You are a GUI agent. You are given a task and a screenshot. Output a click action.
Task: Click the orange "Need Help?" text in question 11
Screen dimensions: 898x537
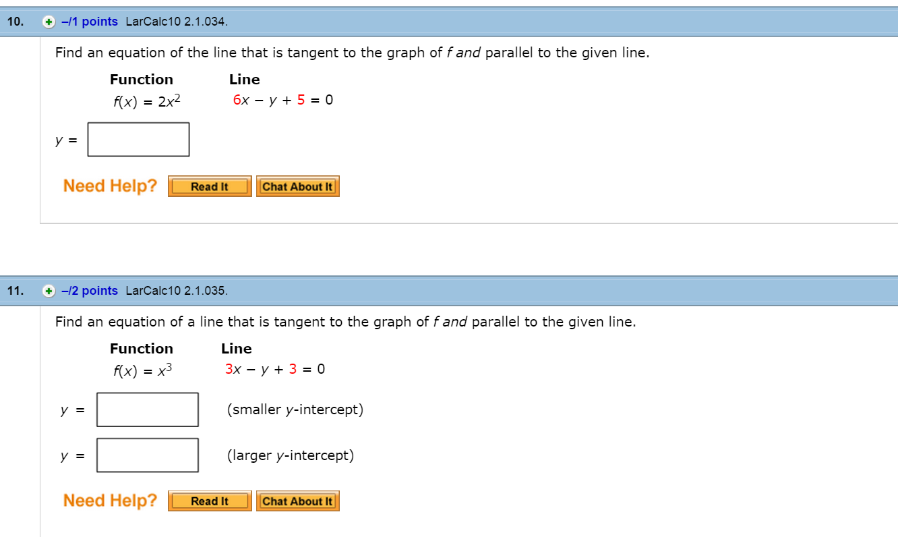tap(110, 500)
